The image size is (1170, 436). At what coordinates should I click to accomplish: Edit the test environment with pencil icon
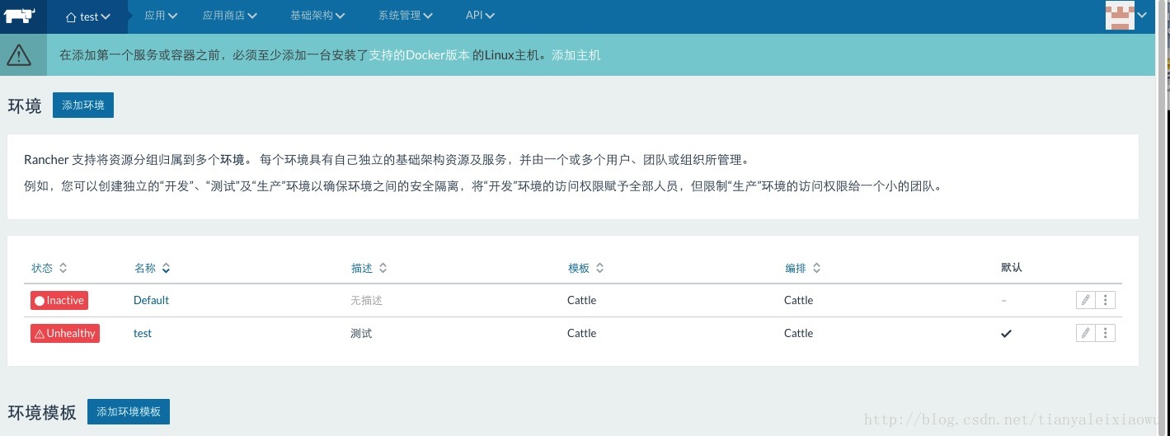coord(1086,333)
